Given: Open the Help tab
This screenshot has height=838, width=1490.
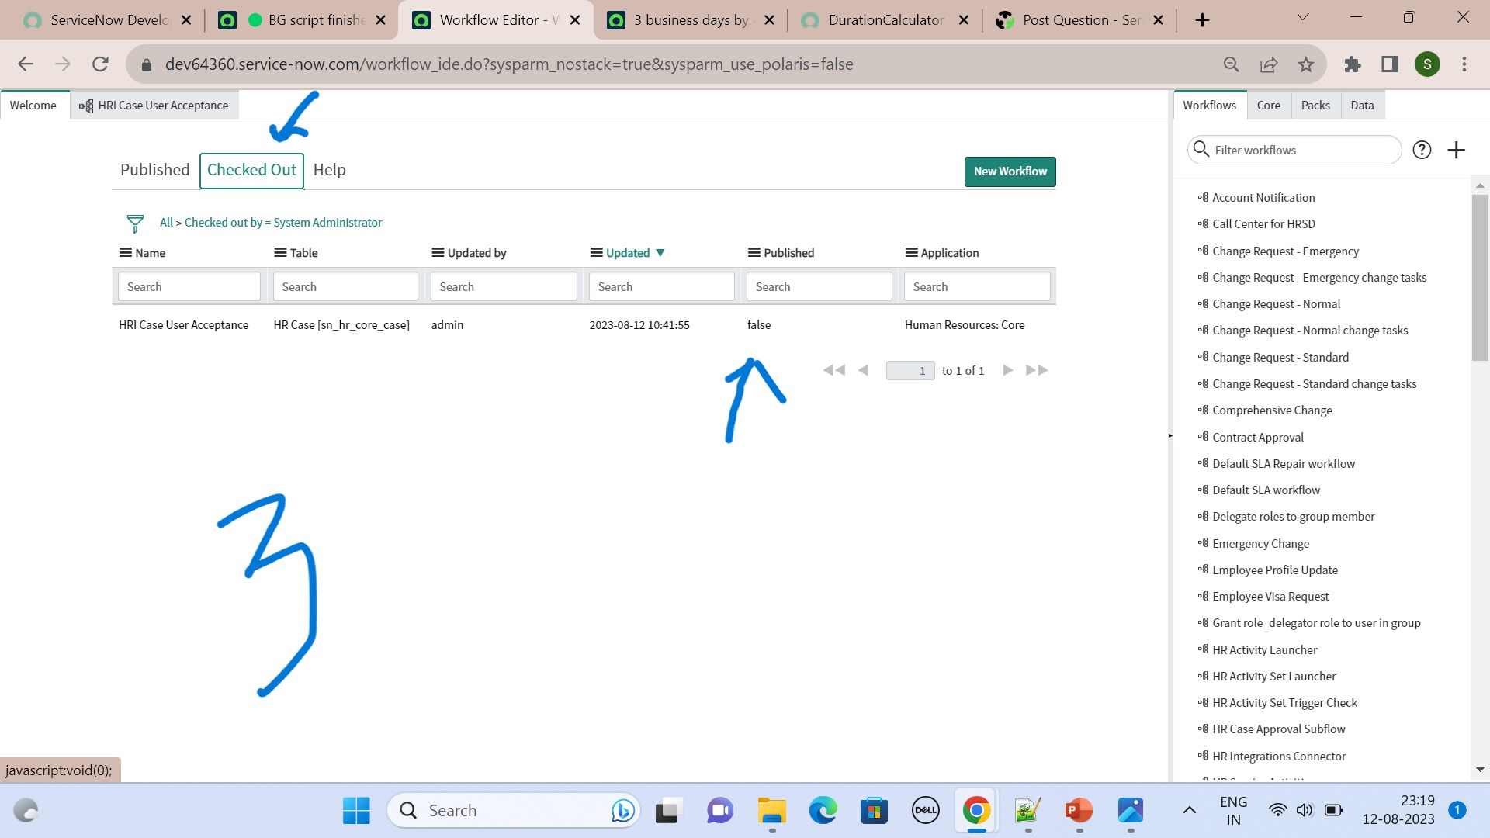Looking at the screenshot, I should coord(330,170).
